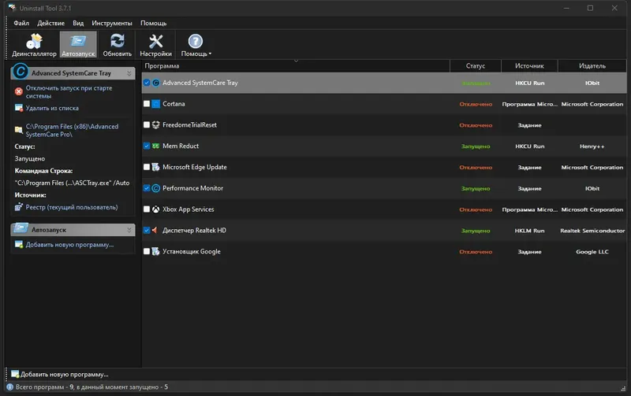Image resolution: width=631 pixels, height=396 pixels.
Task: Click the registry icon beside Реестр
Action: (18, 207)
